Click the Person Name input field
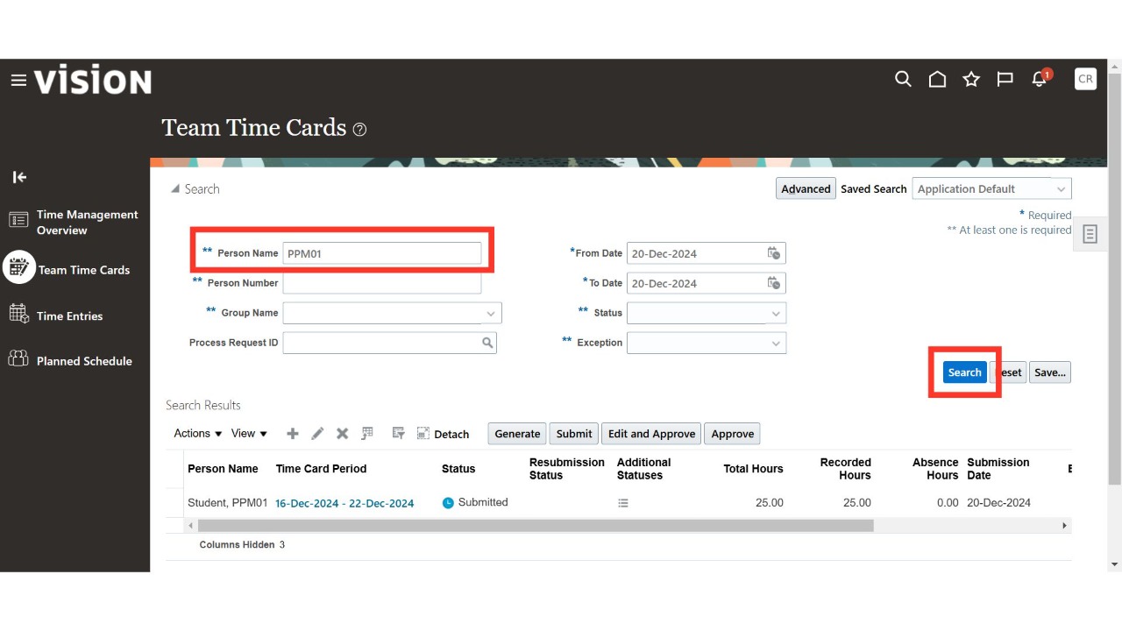Screen dimensions: 1122x631 382,253
